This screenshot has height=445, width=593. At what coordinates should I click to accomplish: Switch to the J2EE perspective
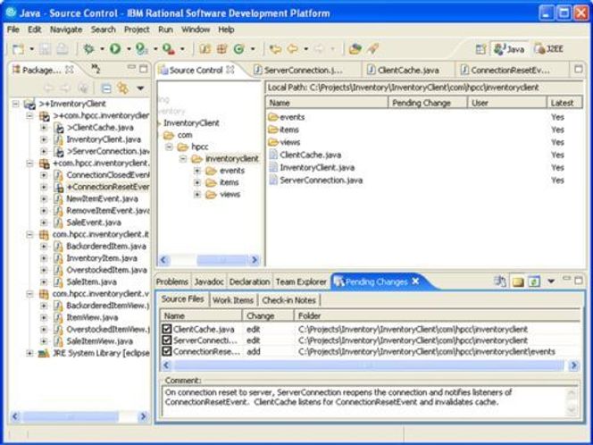click(548, 49)
